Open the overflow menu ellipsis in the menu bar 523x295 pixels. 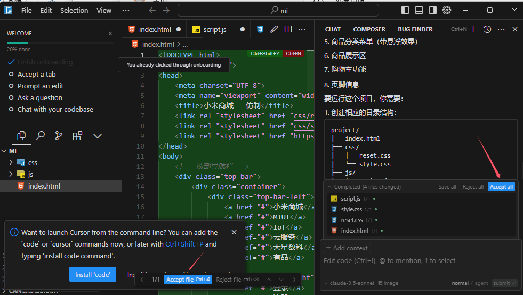pyautogui.click(x=126, y=10)
